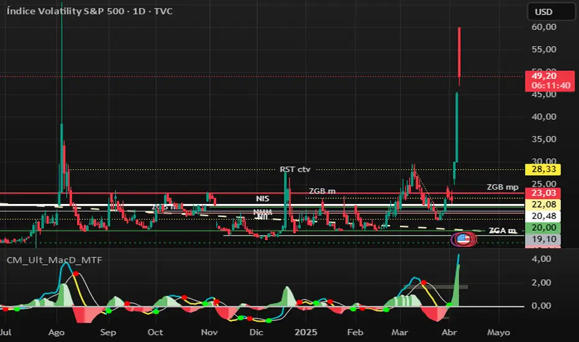Click the 4,00 level on MACD scale
This screenshot has height=342, width=579.
pyautogui.click(x=541, y=259)
